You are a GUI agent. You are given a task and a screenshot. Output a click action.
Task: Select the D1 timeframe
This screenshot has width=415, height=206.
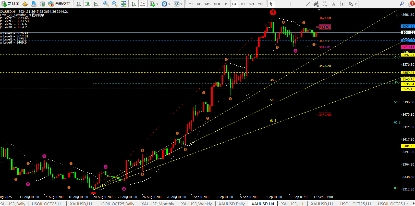243,4
